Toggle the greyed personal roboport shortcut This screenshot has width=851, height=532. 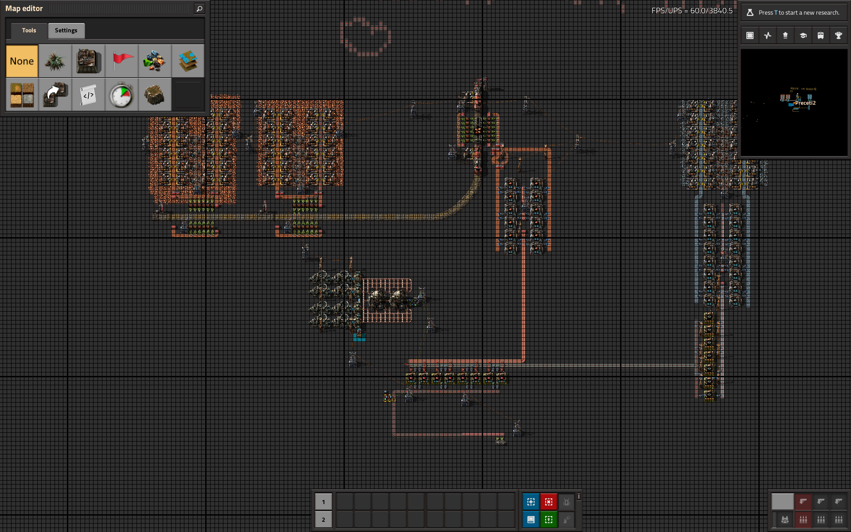566,502
